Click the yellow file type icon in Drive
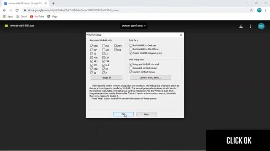 (6, 26)
